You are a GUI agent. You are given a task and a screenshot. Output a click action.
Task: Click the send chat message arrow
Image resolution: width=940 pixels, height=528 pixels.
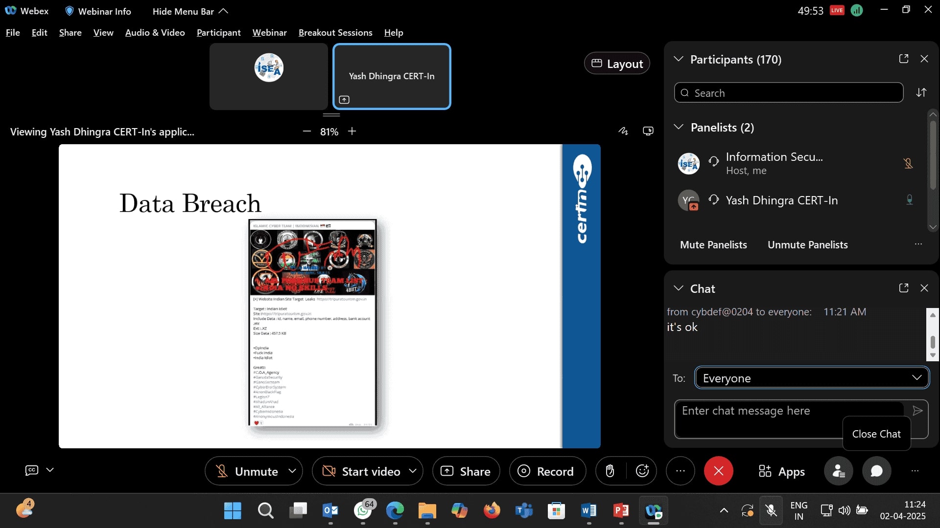(917, 411)
